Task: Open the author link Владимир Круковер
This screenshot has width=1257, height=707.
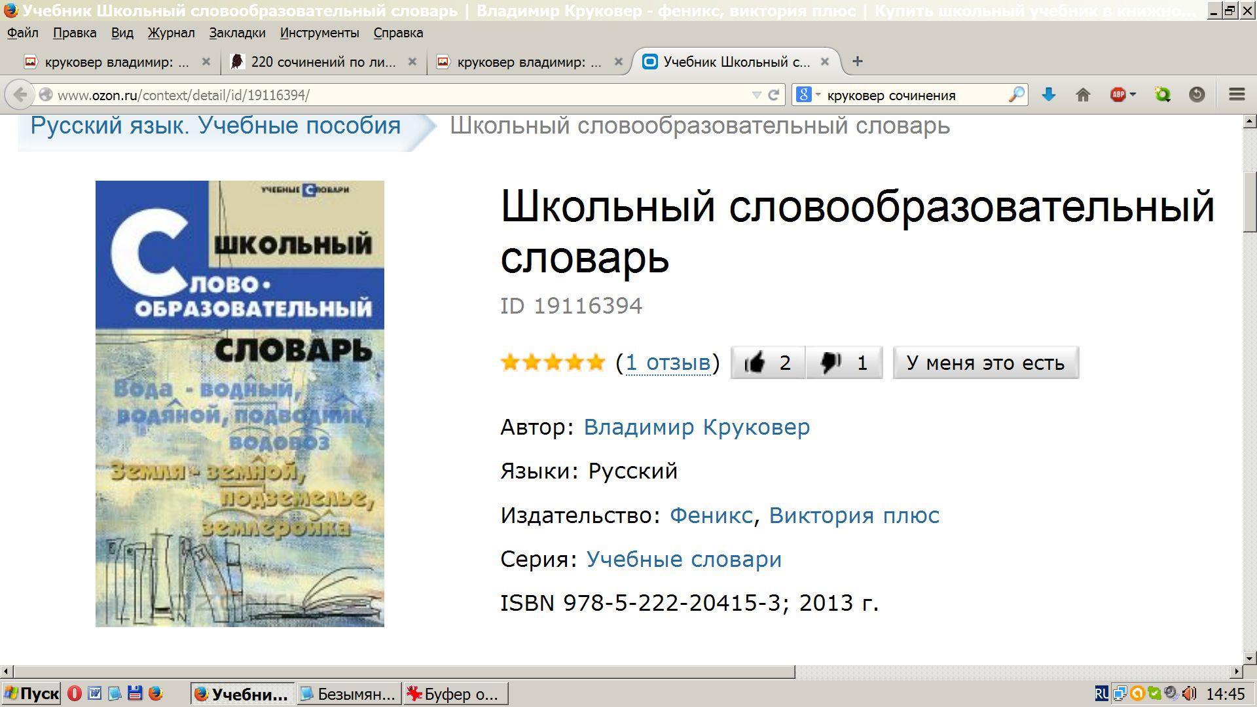Action: [697, 427]
